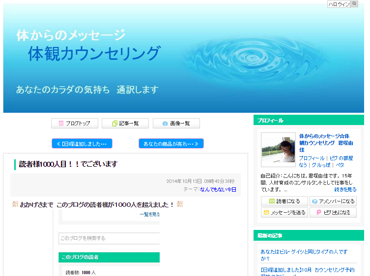This screenshot has width=370, height=276.
Task: Open the なう link
Action: tap(303, 165)
